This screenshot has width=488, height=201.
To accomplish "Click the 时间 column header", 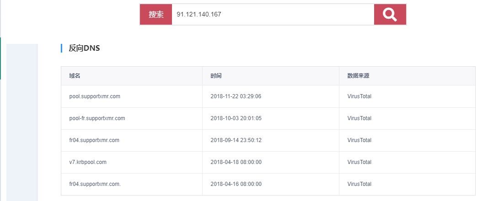I will pyautogui.click(x=216, y=76).
